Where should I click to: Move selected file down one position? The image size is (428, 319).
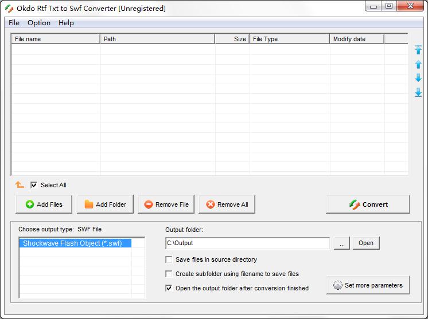point(418,78)
